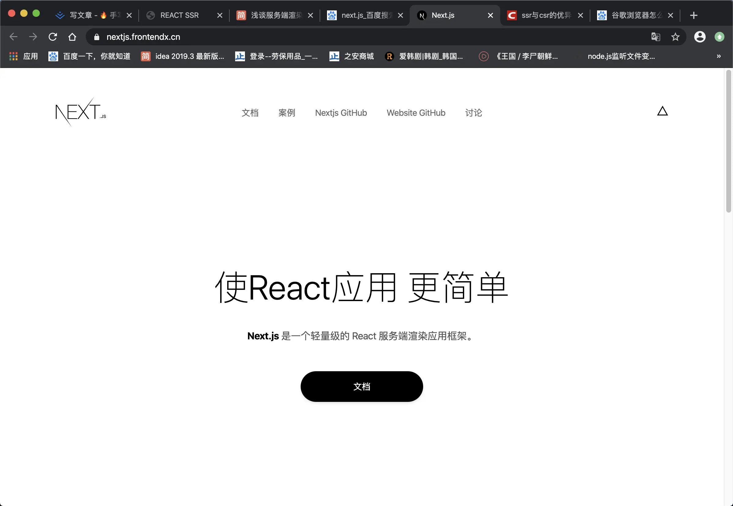Click the page vertical scrollbar thumb
Screen dimensions: 733x506
click(x=729, y=142)
